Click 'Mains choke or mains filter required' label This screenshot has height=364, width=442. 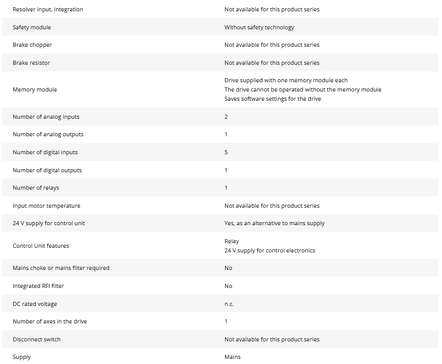[x=61, y=268]
